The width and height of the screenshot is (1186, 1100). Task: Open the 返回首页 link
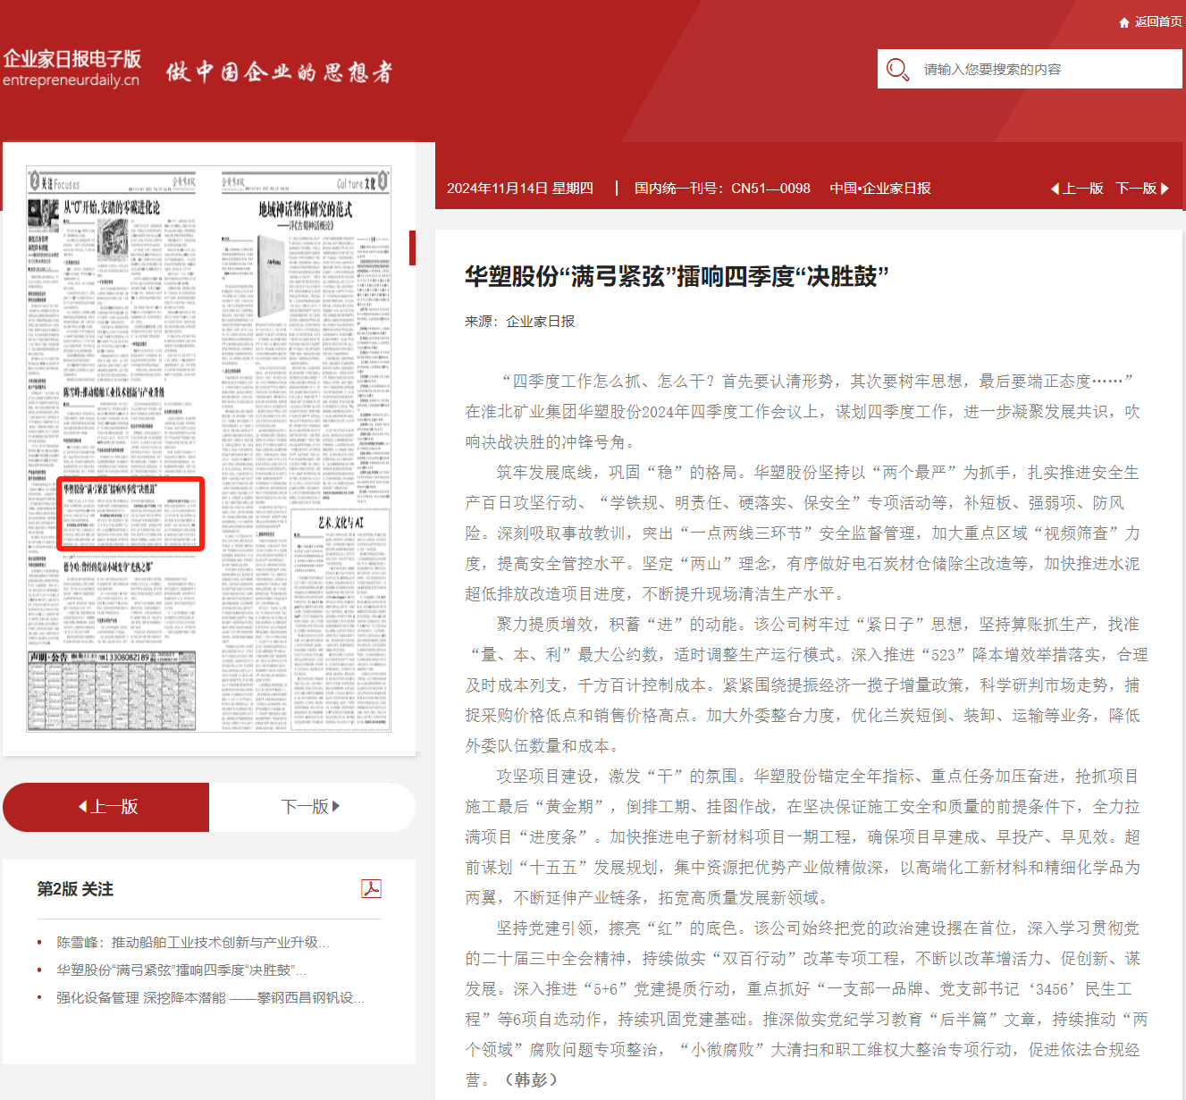coord(1157,22)
